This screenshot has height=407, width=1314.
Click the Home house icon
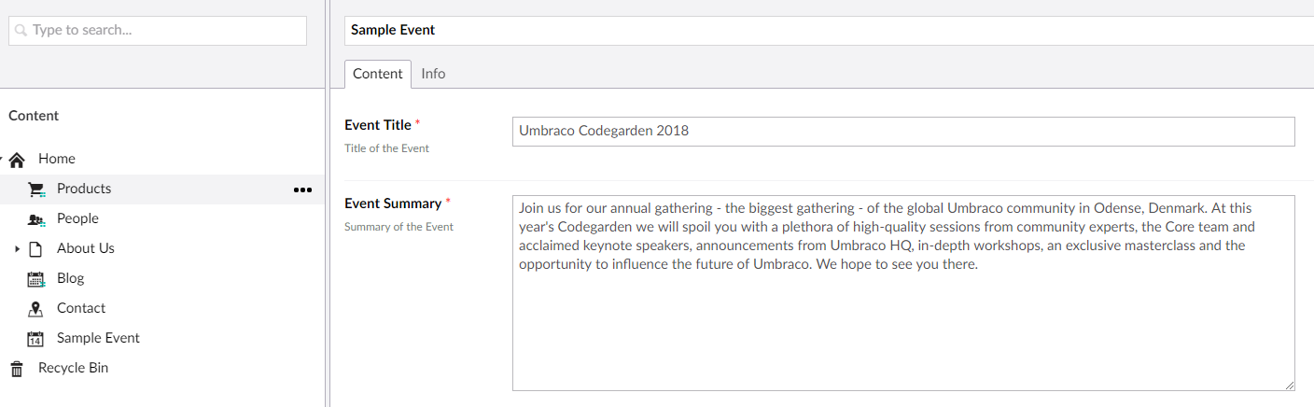coord(17,160)
